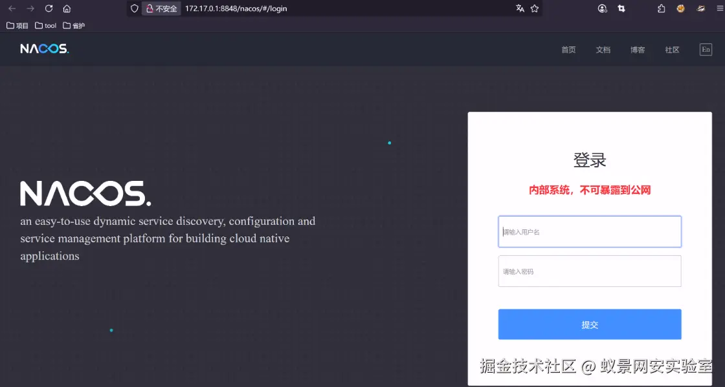Click the screenshot crop tool icon
The height and width of the screenshot is (387, 725).
(x=621, y=8)
